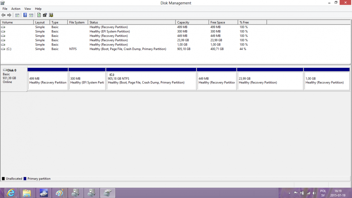Click the Refresh toolbar icon

pos(39,15)
